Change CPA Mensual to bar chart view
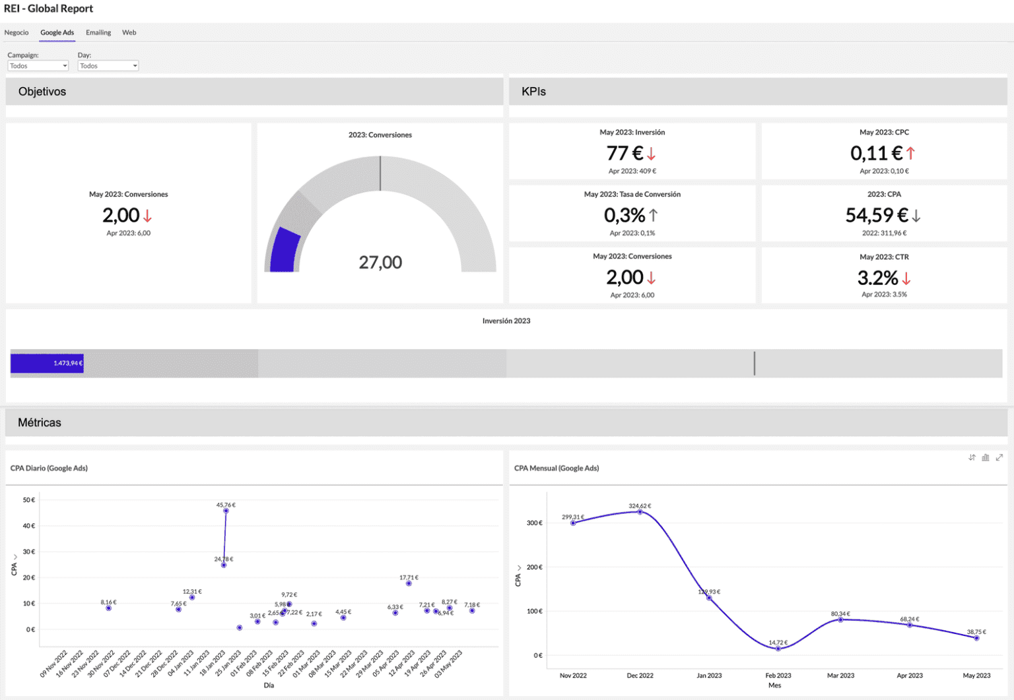 tap(985, 457)
